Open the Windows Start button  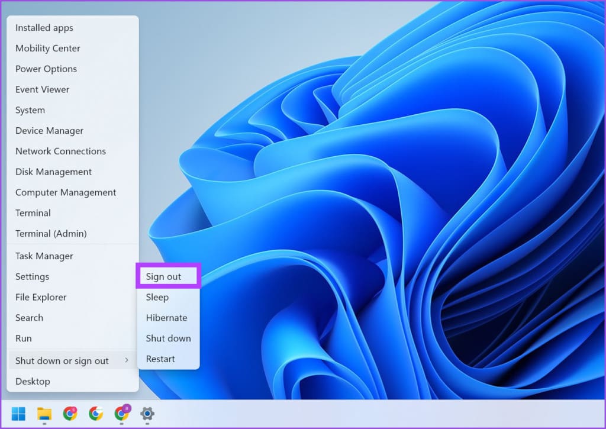point(18,414)
